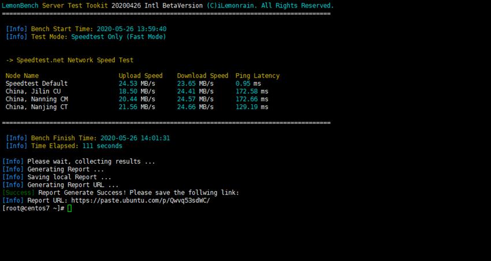
Task: Click the Speedtest Default node row
Action: pos(36,84)
